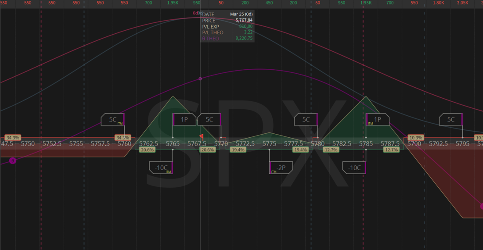Click the 5775 price axis label

(270, 143)
